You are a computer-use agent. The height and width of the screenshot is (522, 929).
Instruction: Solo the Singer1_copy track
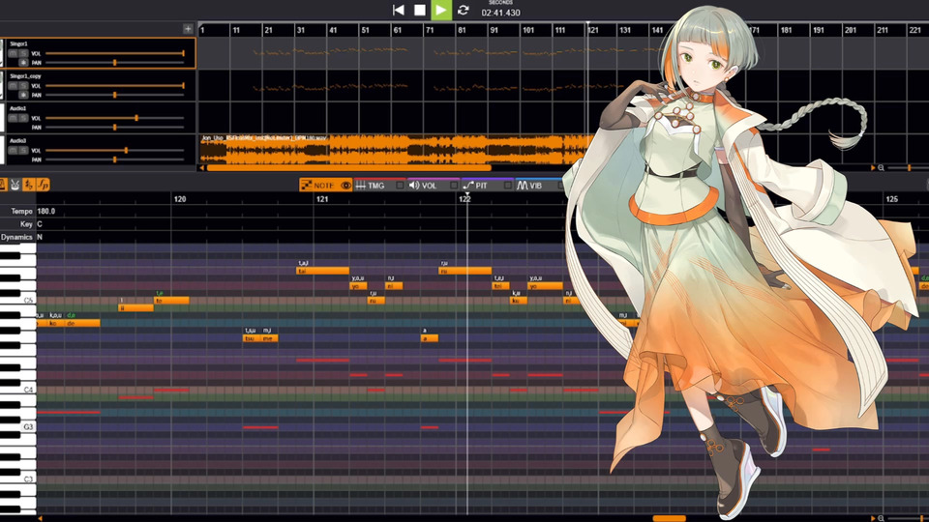[23, 86]
